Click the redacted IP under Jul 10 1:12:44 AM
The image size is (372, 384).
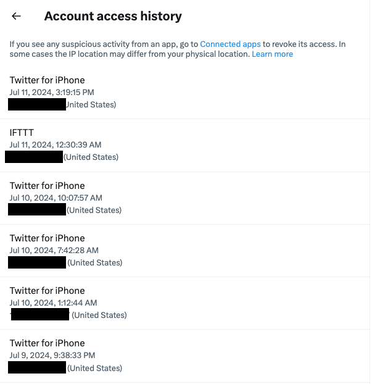point(40,315)
